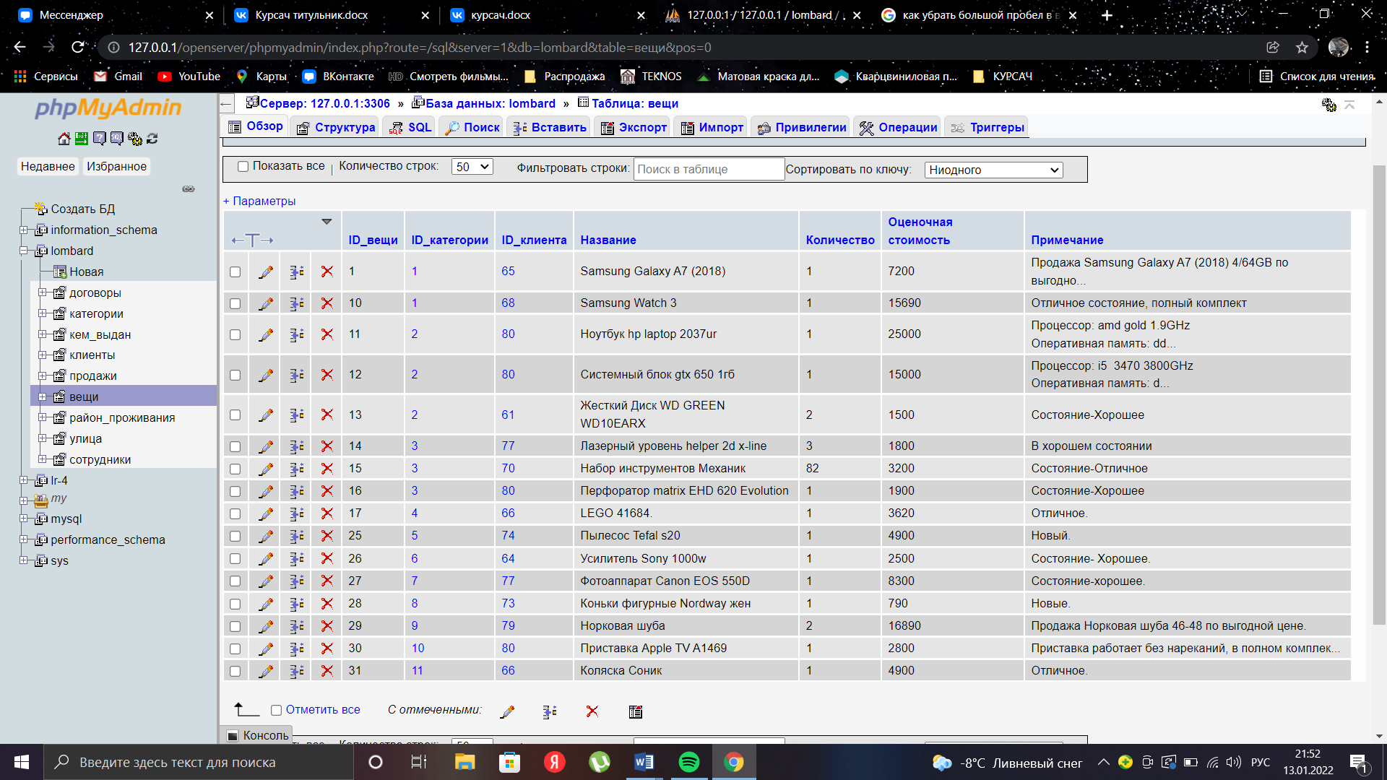The width and height of the screenshot is (1387, 780).
Task: Delete row Ноутбук hp laptop 2037ur
Action: [327, 334]
